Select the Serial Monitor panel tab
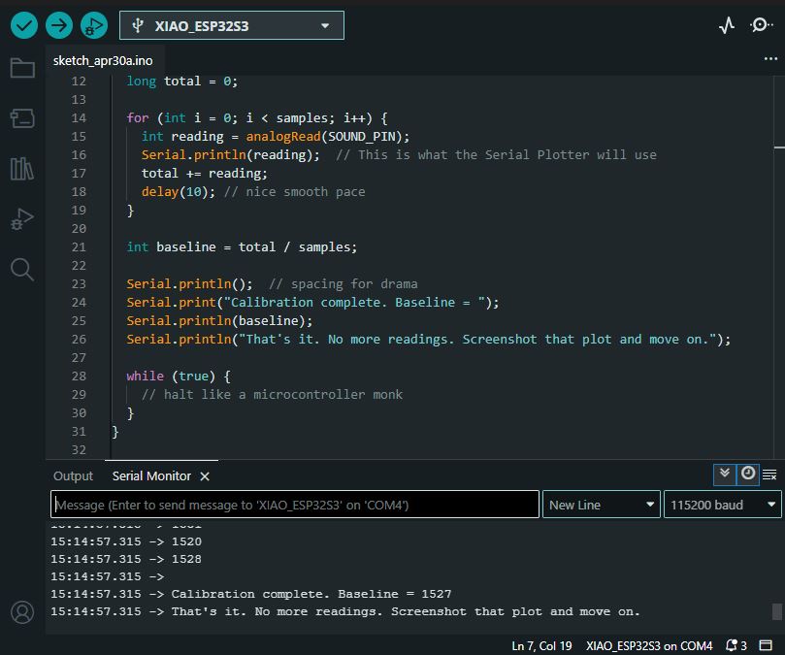The height and width of the screenshot is (655, 785). [151, 475]
